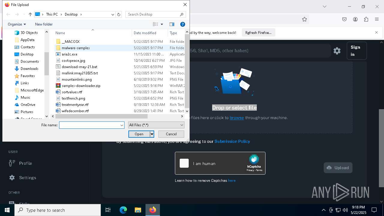
Task: Change view layout icon in dialog
Action: (x=155, y=24)
